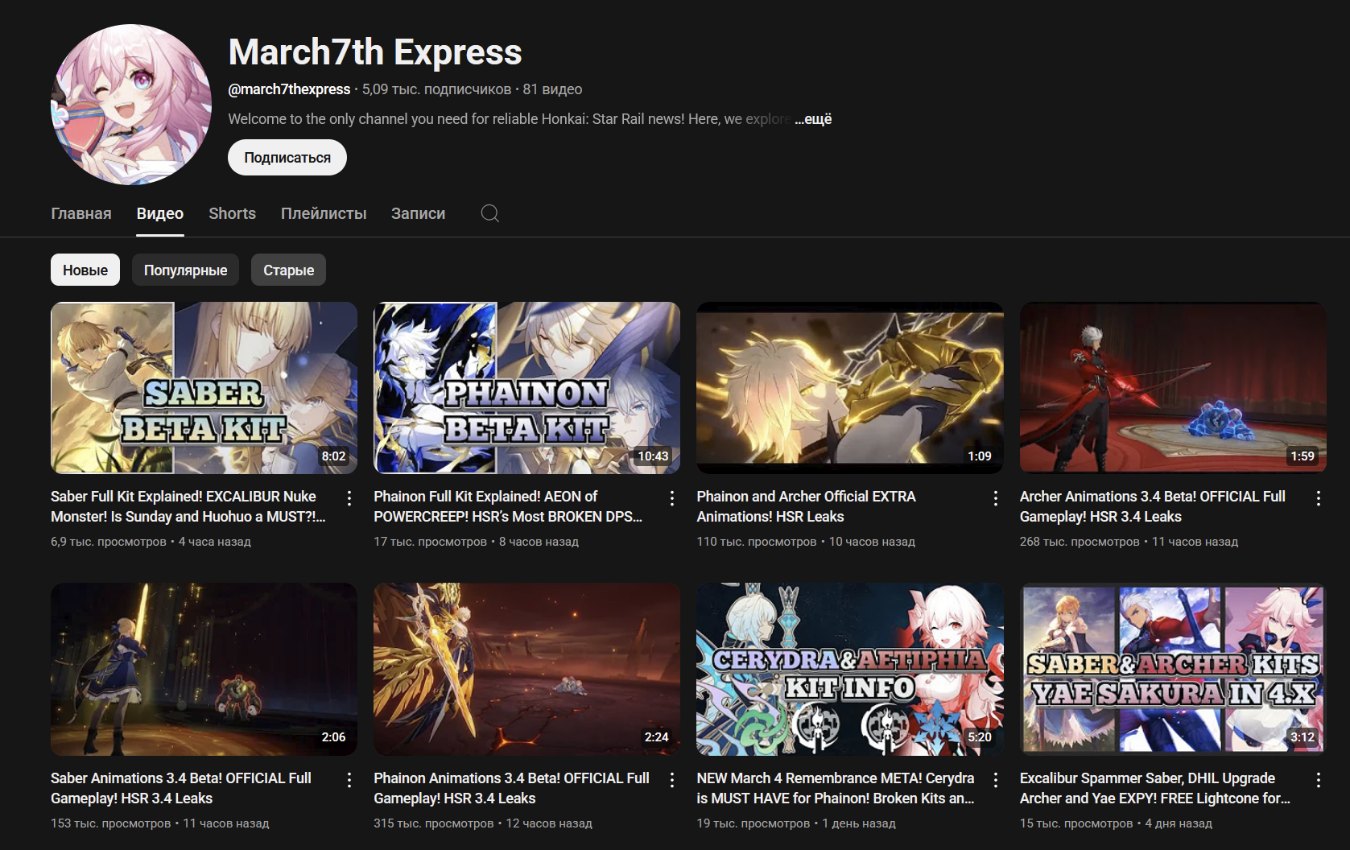The height and width of the screenshot is (850, 1350).
Task: Click the March7th Express channel avatar
Action: pos(131,105)
